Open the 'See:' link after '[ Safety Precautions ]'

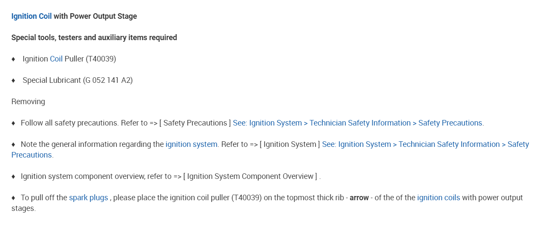(358, 123)
